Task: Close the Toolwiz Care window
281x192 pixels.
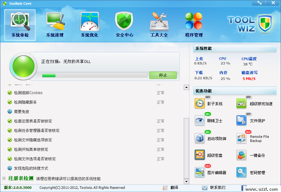Action: click(273, 3)
